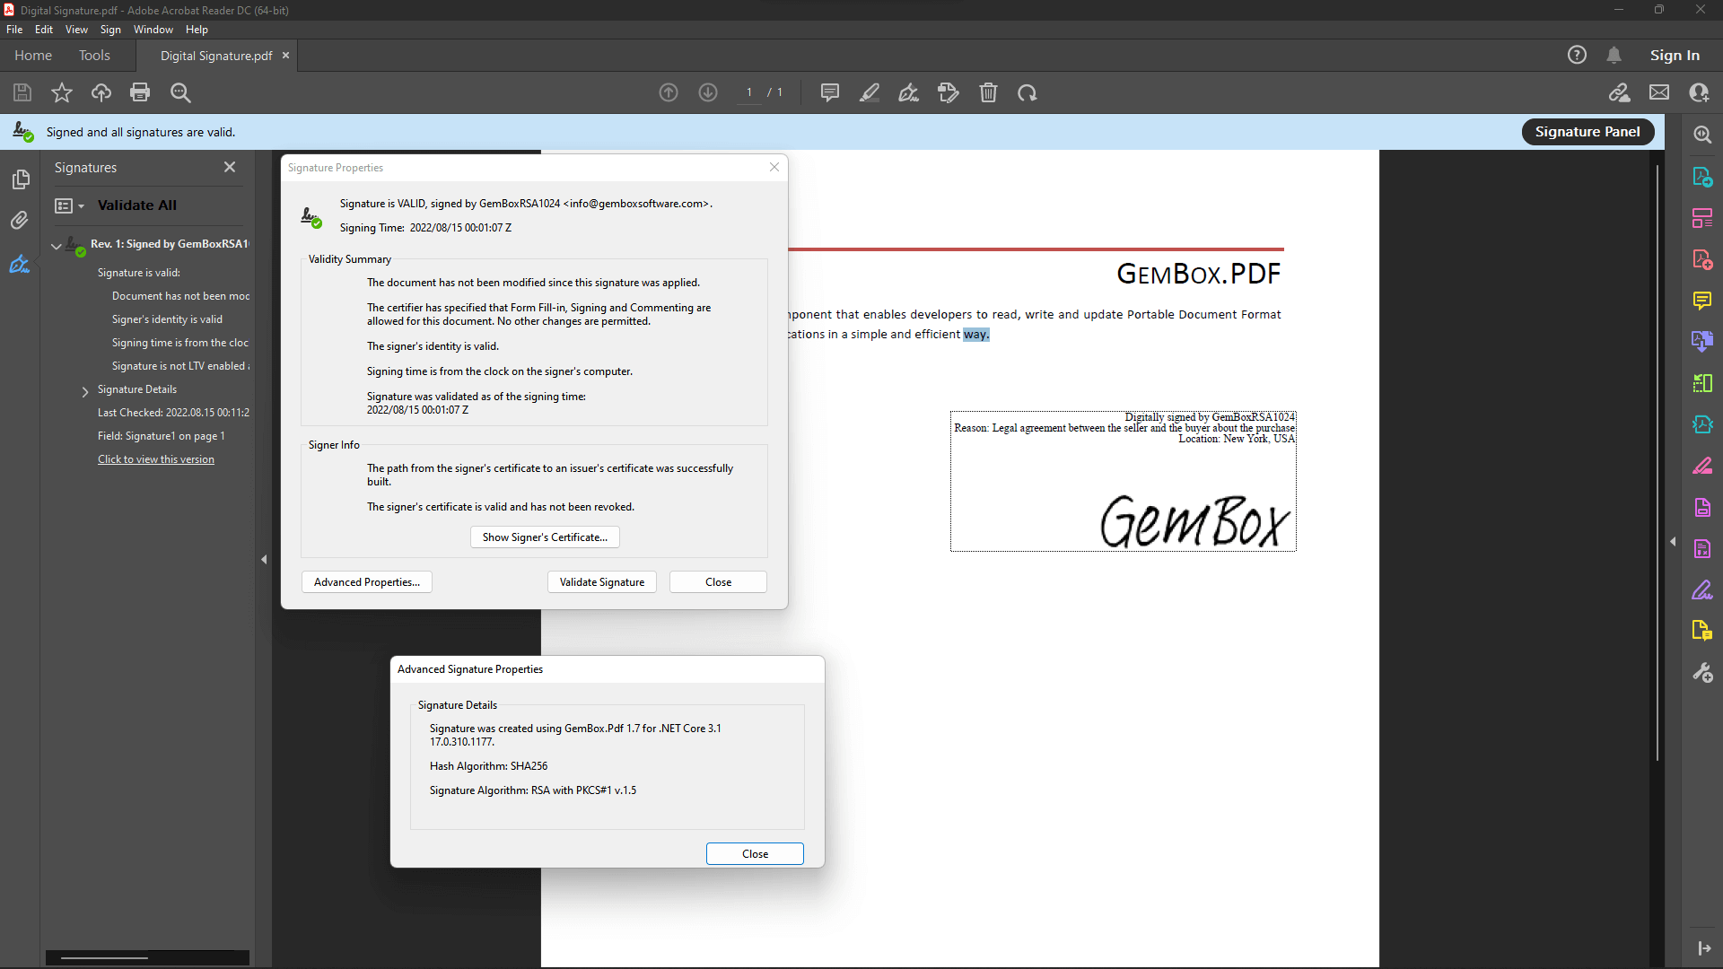Screen dimensions: 1723x969
Task: Open the Attachments paperclip panel icon
Action: pos(20,221)
